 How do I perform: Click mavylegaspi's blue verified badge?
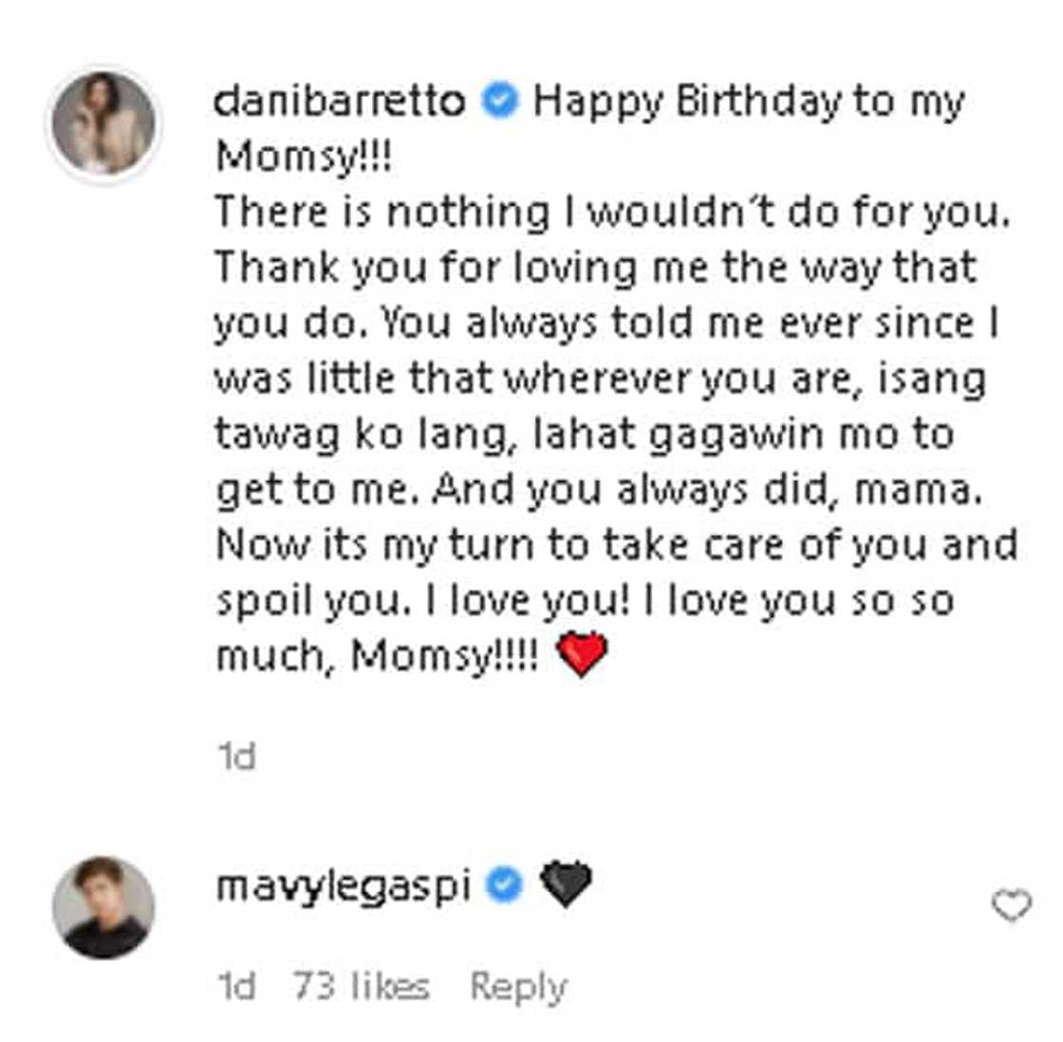505,885
